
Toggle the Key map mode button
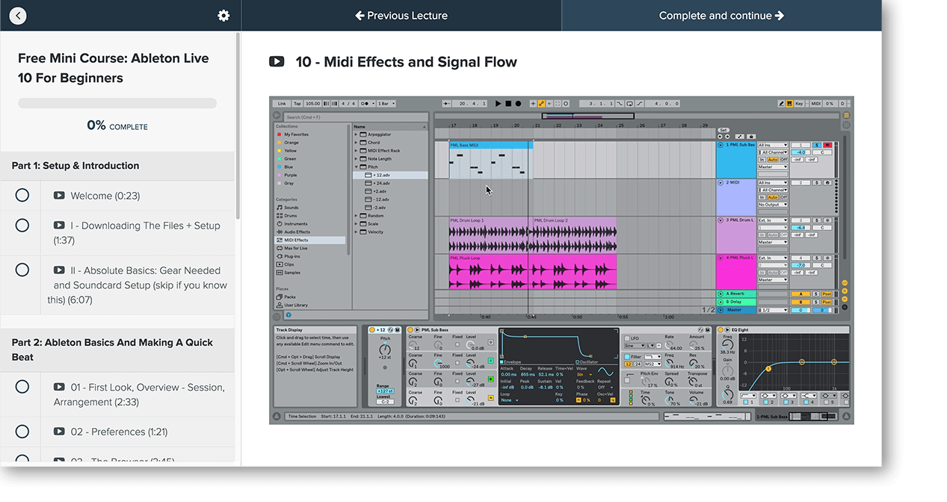[799, 104]
